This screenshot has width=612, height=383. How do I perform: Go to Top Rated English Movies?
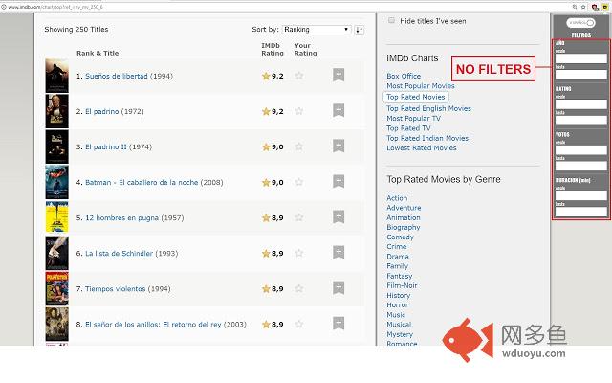coord(428,108)
